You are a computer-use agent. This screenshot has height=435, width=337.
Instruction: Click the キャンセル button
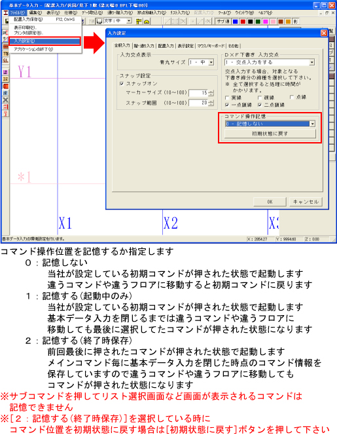pos(306,202)
